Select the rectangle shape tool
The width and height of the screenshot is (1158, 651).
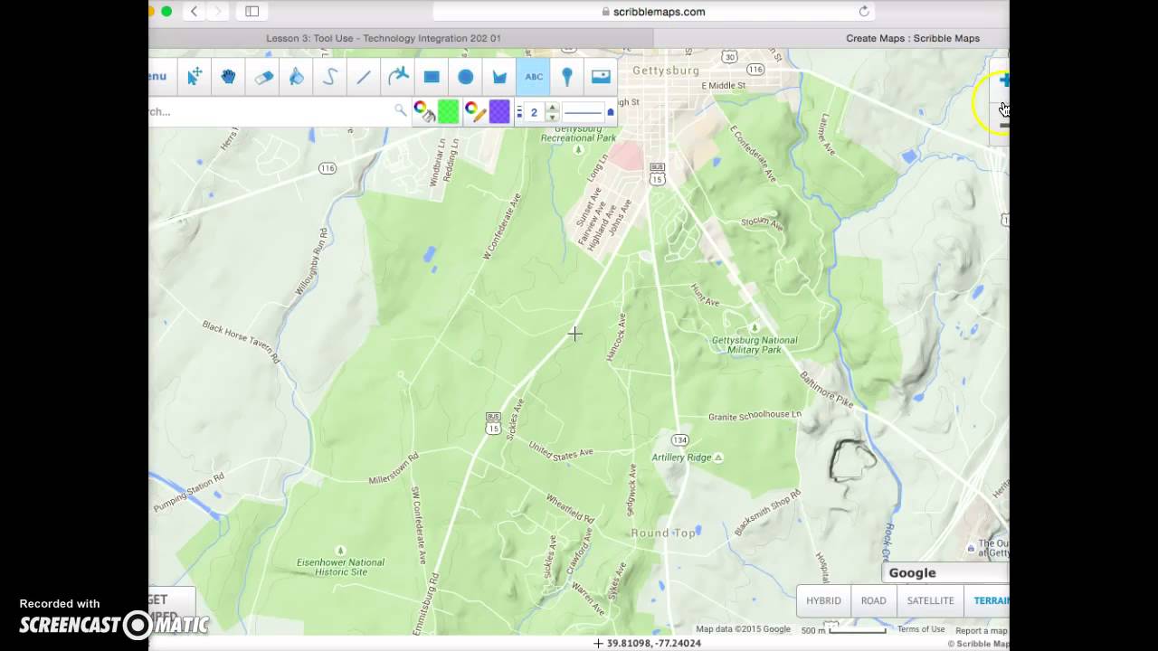pyautogui.click(x=432, y=77)
